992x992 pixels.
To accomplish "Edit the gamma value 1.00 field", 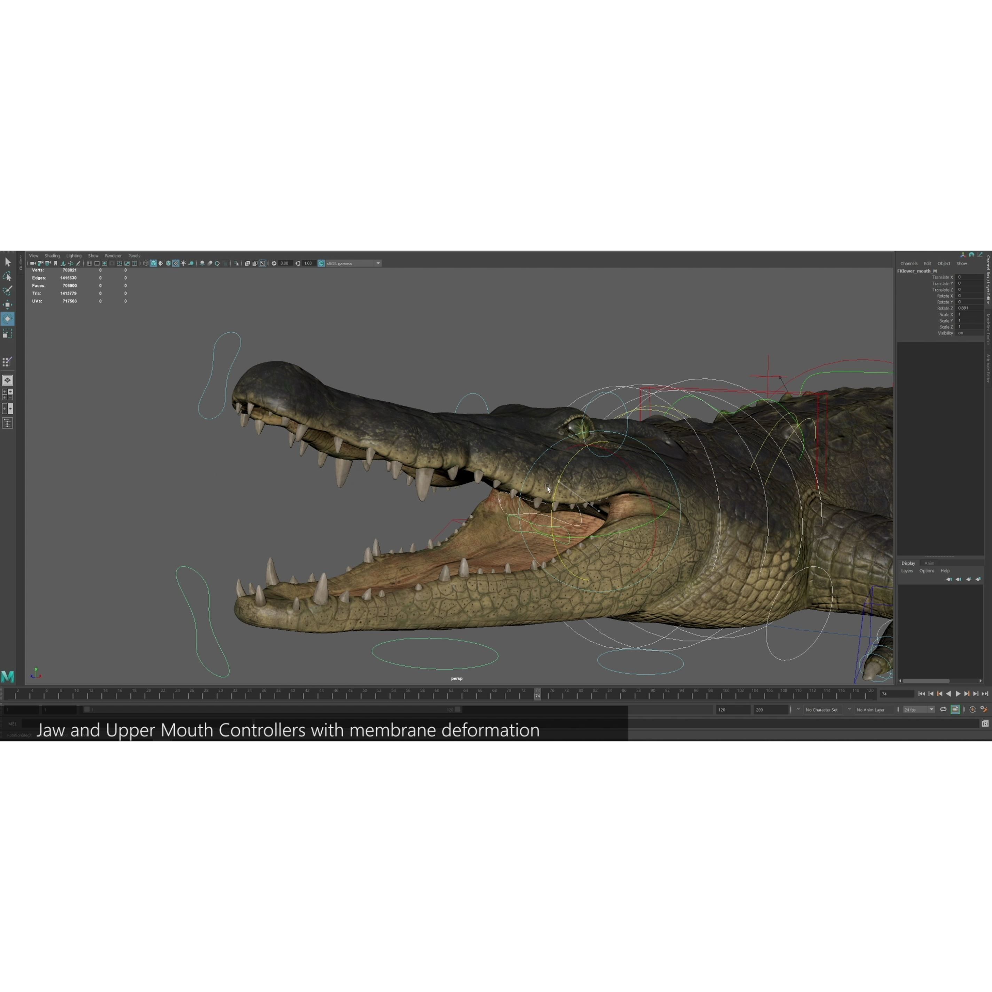I will pos(309,263).
